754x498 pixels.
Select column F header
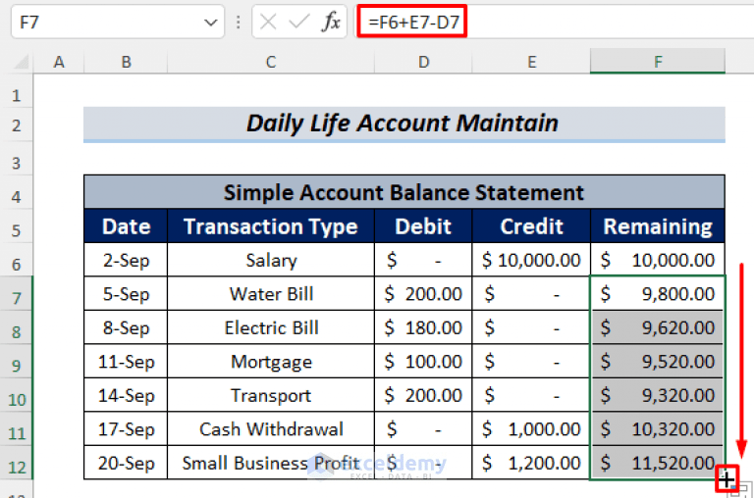point(658,62)
